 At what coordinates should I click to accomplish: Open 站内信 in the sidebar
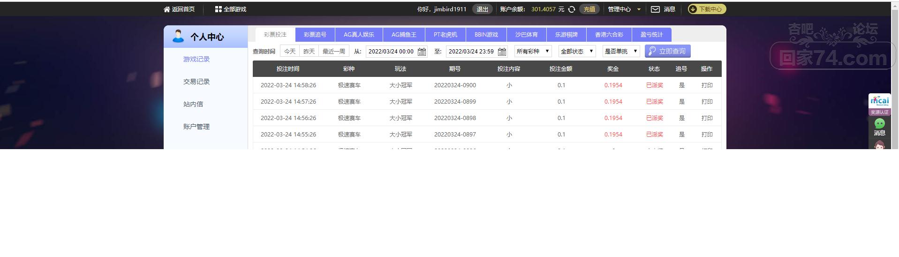(193, 104)
